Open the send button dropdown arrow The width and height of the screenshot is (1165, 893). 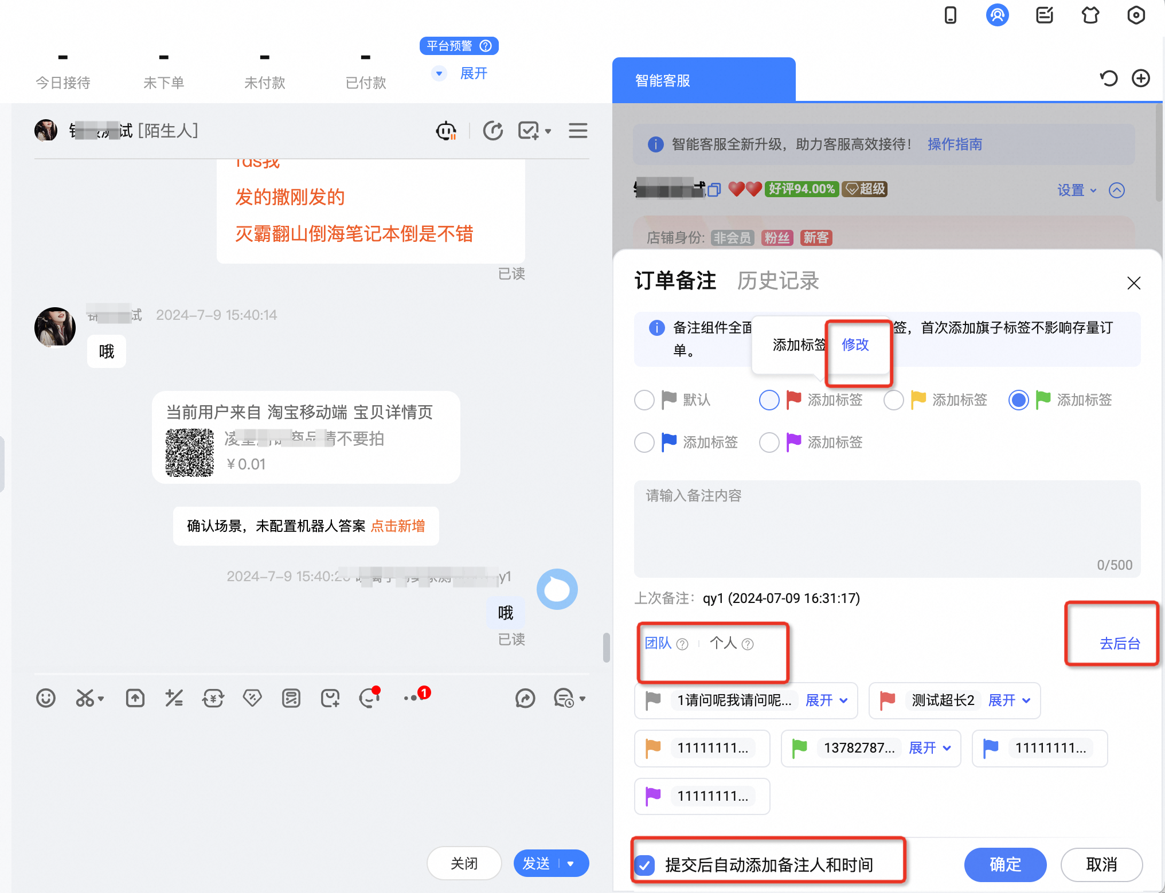point(570,864)
